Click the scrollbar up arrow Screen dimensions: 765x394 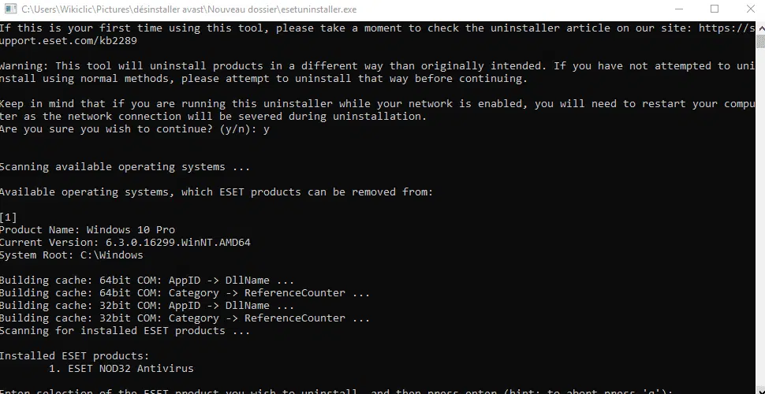tap(760, 28)
